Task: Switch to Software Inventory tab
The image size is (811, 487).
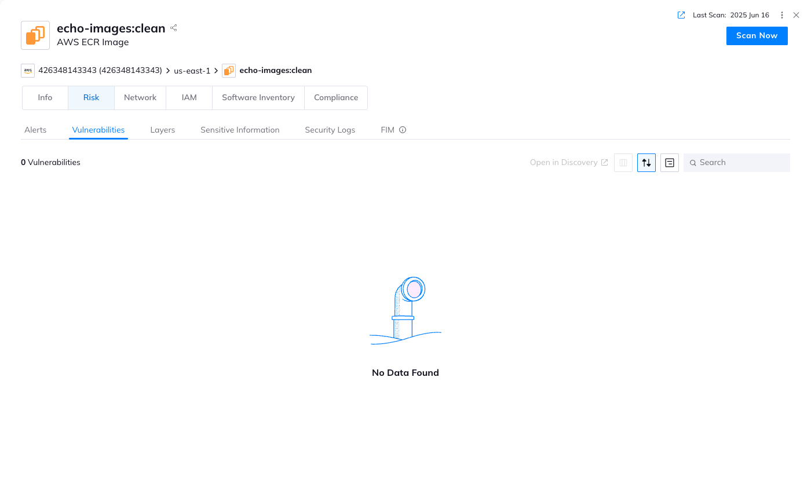Action: point(258,98)
